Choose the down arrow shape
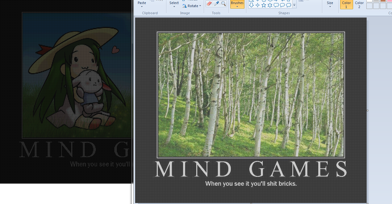 pos(251,5)
